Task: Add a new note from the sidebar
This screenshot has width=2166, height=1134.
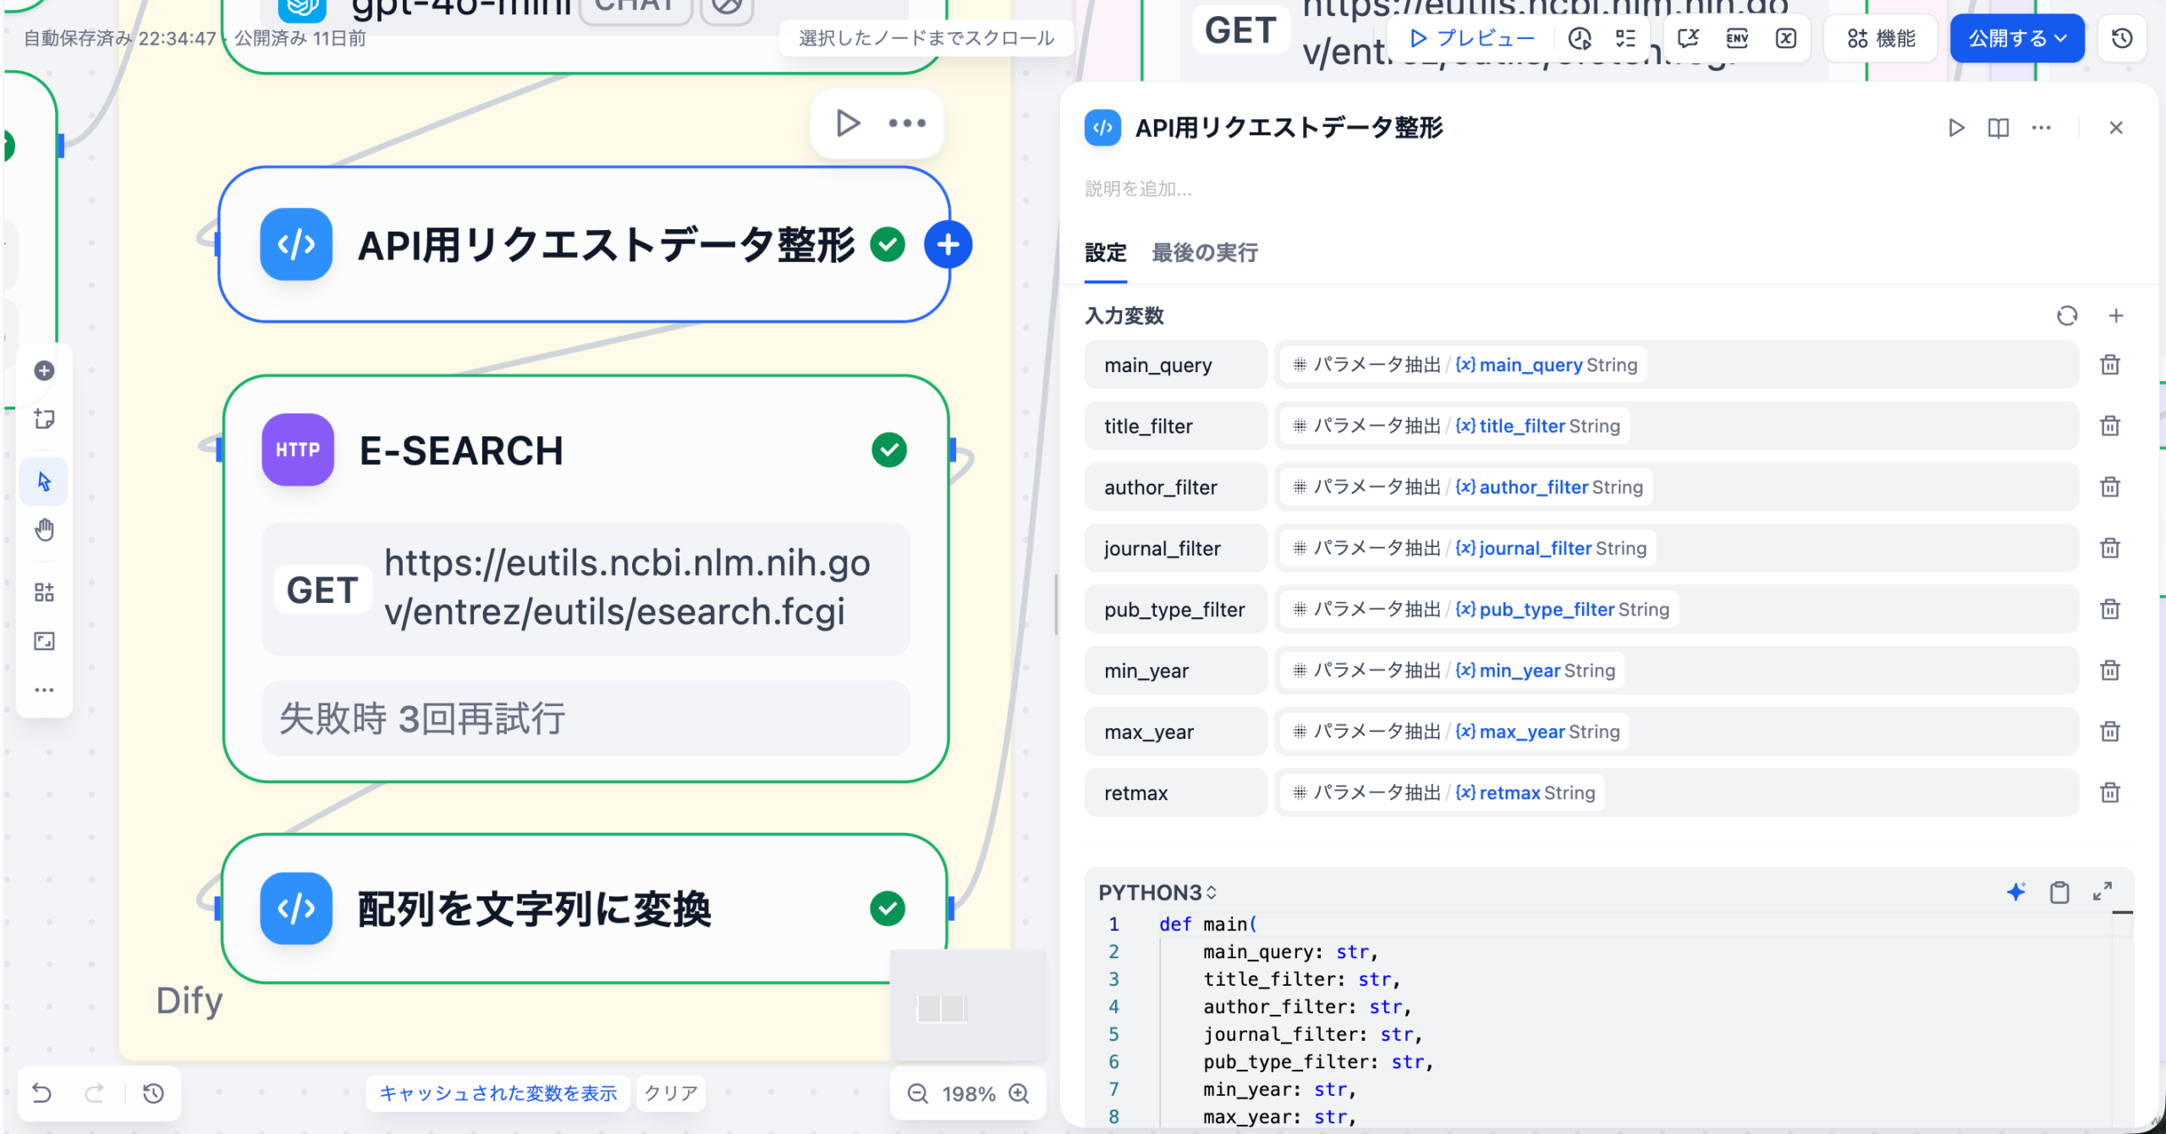Action: pyautogui.click(x=44, y=419)
